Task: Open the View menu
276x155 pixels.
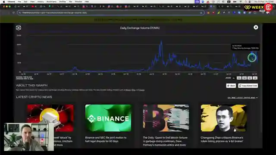Action: click(32, 2)
